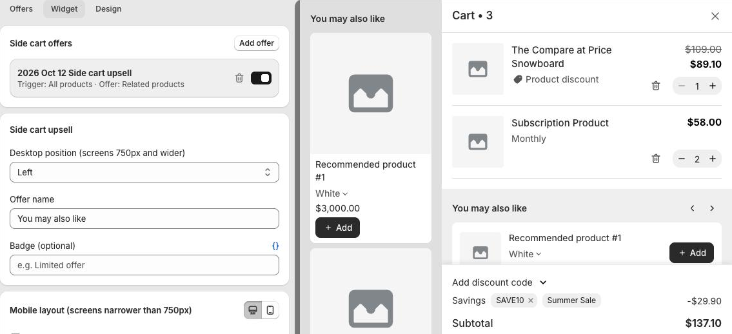Delete the 2026 Oct 12 Side cart upsell offer
Screen dimensions: 732x334
click(239, 79)
